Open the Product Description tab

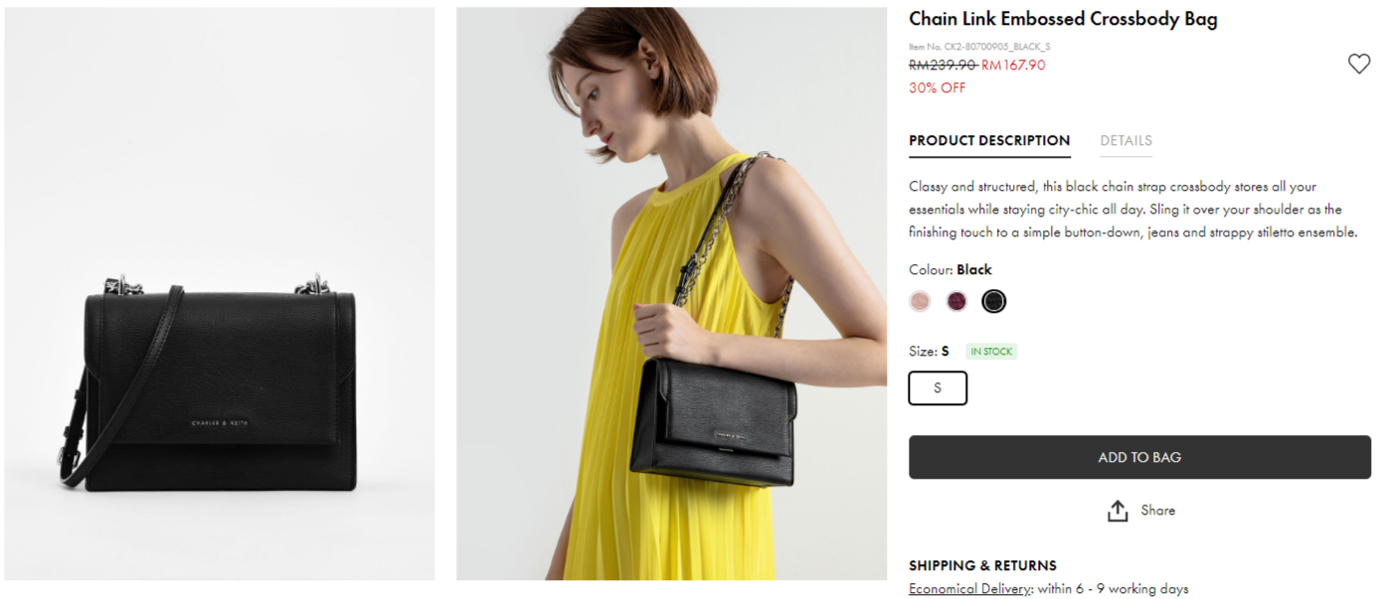coord(989,141)
